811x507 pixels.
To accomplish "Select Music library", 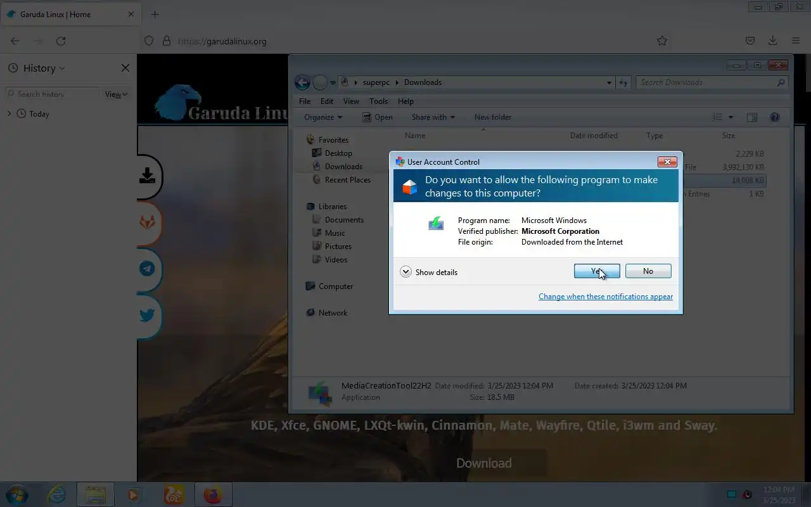I will [335, 233].
